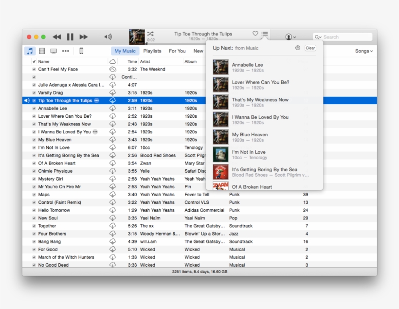Open options for I Wanna Be Loved By You
Screen dimensions: 399x309
[95, 132]
